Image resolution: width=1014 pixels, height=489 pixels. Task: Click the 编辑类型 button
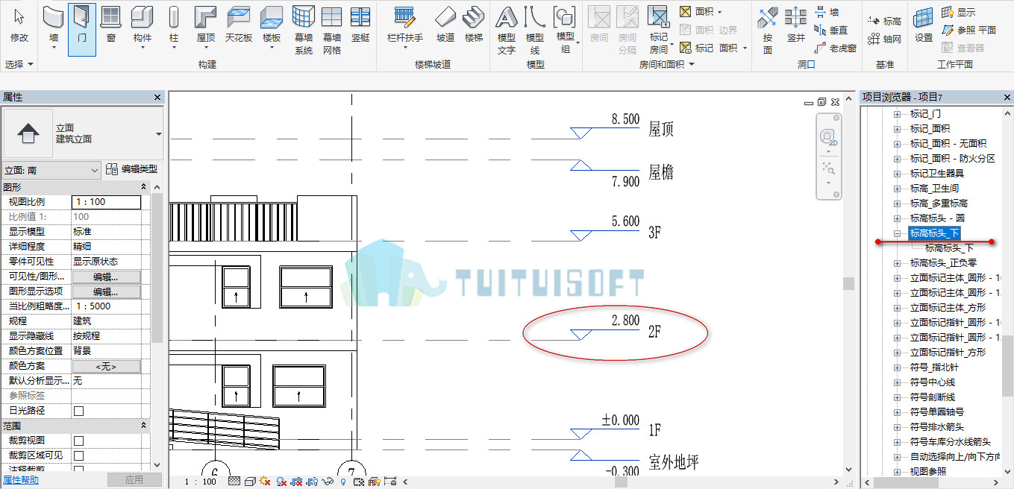click(x=131, y=169)
